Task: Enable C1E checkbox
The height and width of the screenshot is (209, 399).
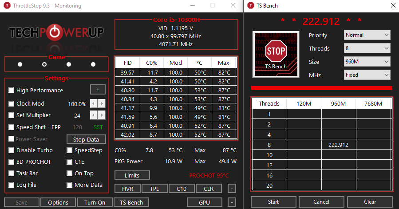Action: (x=70, y=162)
